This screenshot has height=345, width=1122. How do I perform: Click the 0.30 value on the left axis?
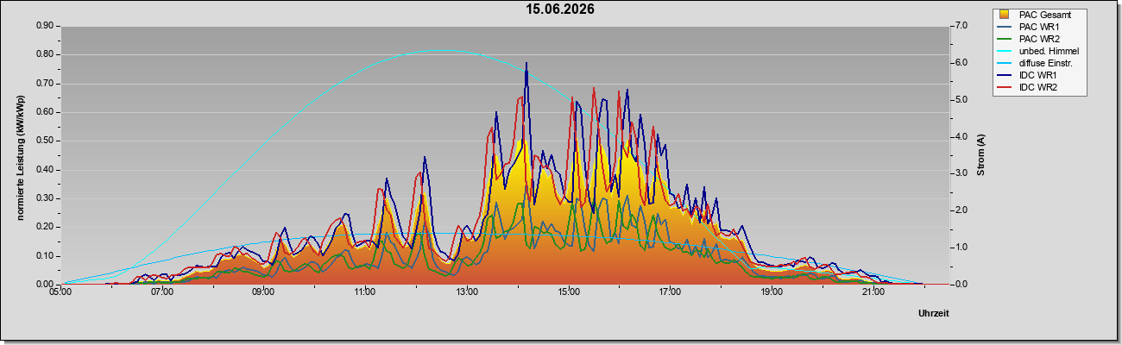[x=45, y=198]
